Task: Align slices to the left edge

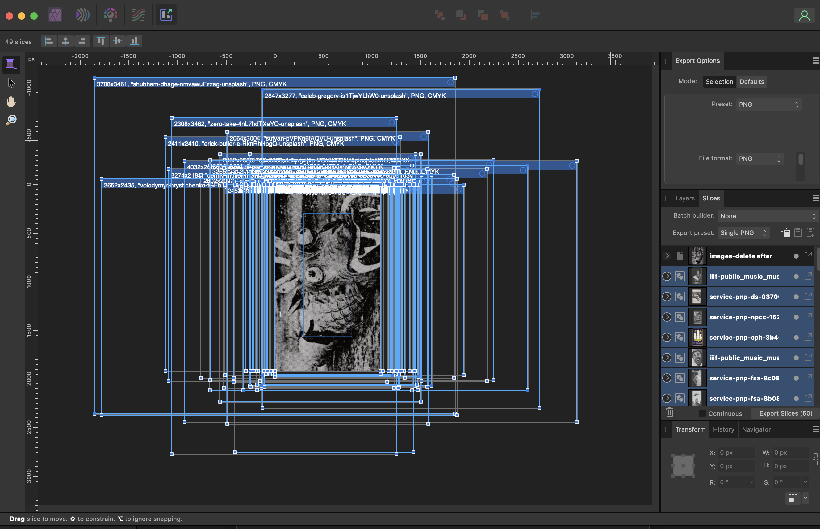Action: [x=49, y=41]
